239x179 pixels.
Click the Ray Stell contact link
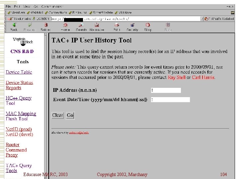(177, 77)
